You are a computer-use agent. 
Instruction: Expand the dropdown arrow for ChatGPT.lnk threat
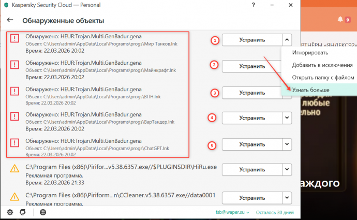[287, 144]
